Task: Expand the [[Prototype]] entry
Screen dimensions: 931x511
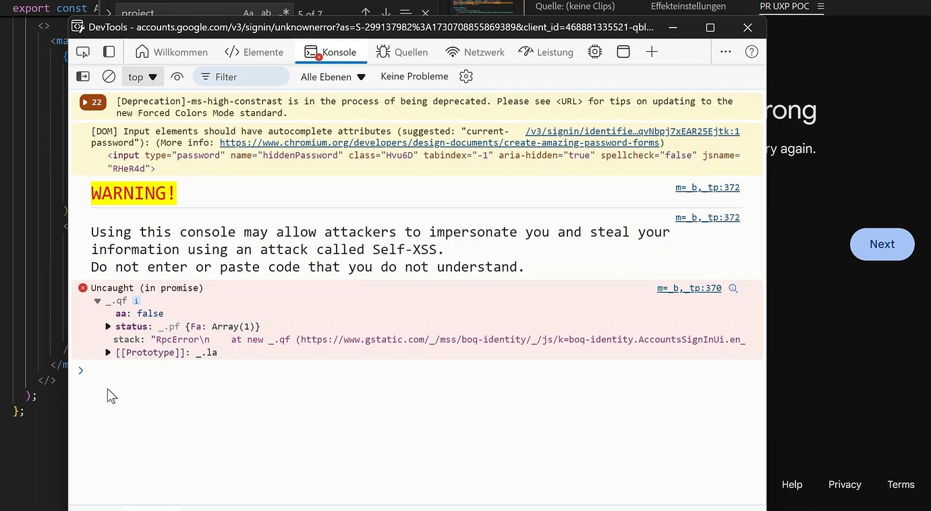Action: coord(108,352)
